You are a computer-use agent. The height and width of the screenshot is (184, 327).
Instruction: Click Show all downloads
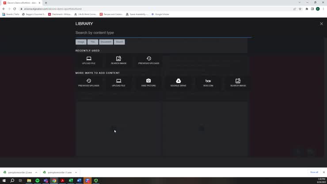click(314, 172)
